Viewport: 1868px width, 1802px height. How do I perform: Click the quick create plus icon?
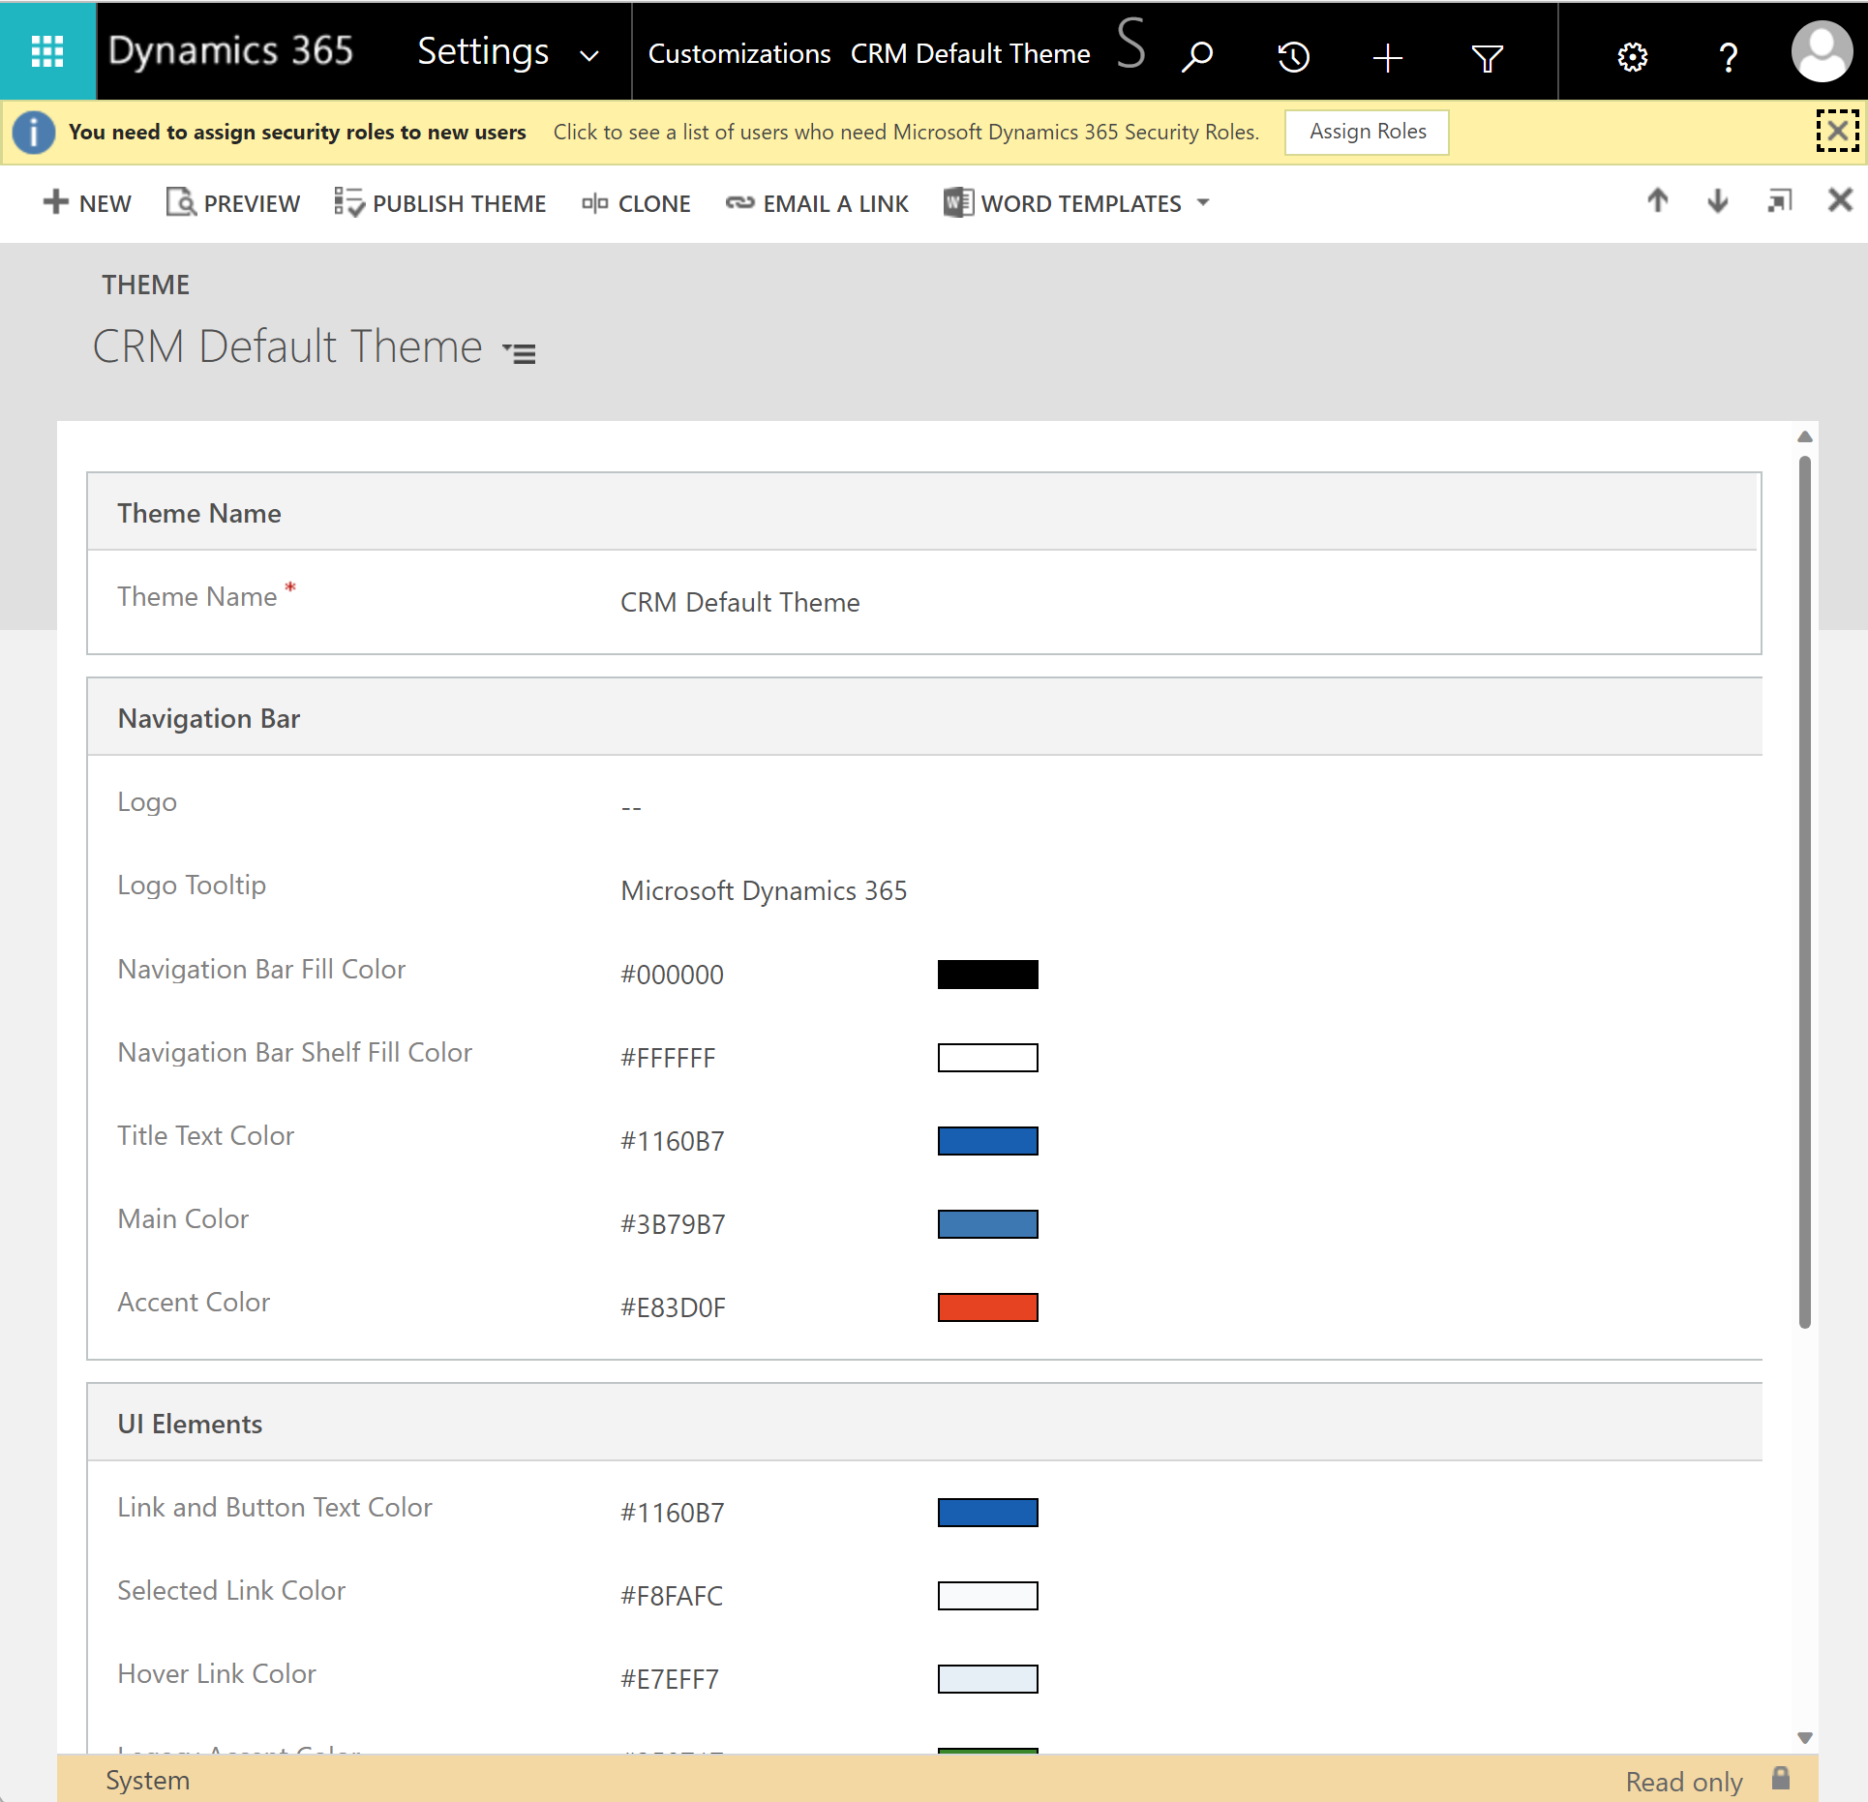click(1387, 56)
